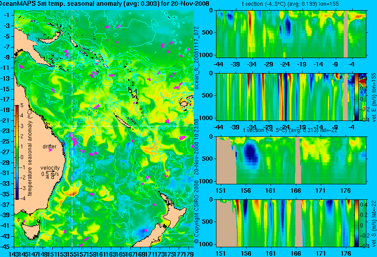Select the 'drifter' legend label
The image size is (377, 257).
pos(50,146)
